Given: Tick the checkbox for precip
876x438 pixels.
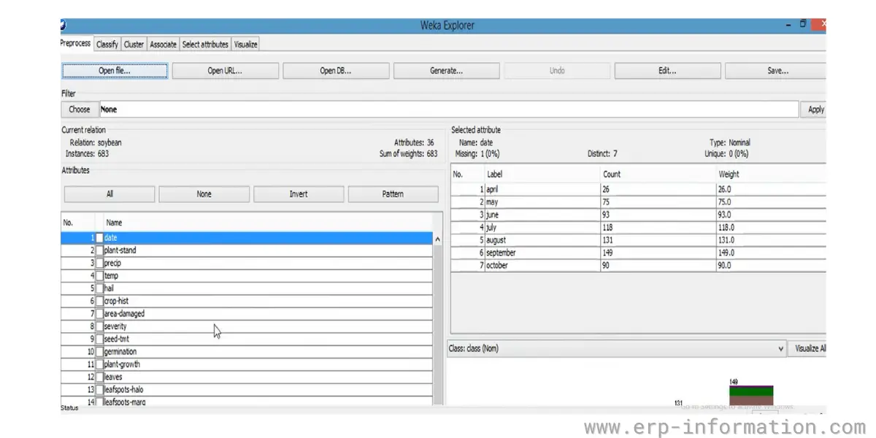Looking at the screenshot, I should [99, 263].
